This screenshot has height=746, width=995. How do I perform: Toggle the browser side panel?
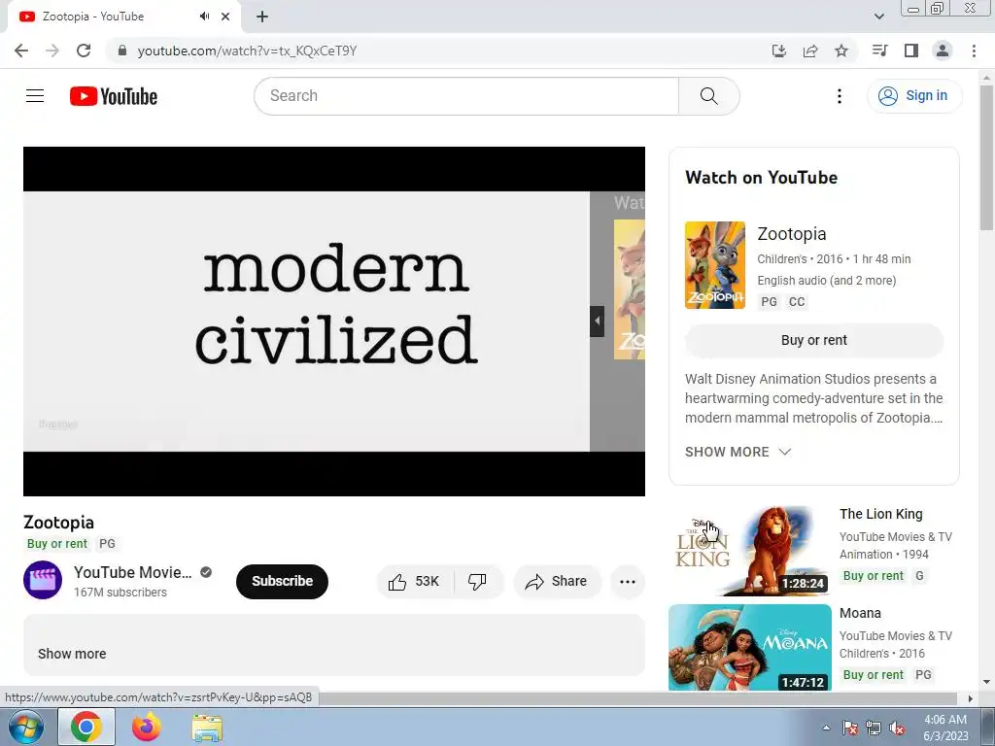click(x=911, y=51)
